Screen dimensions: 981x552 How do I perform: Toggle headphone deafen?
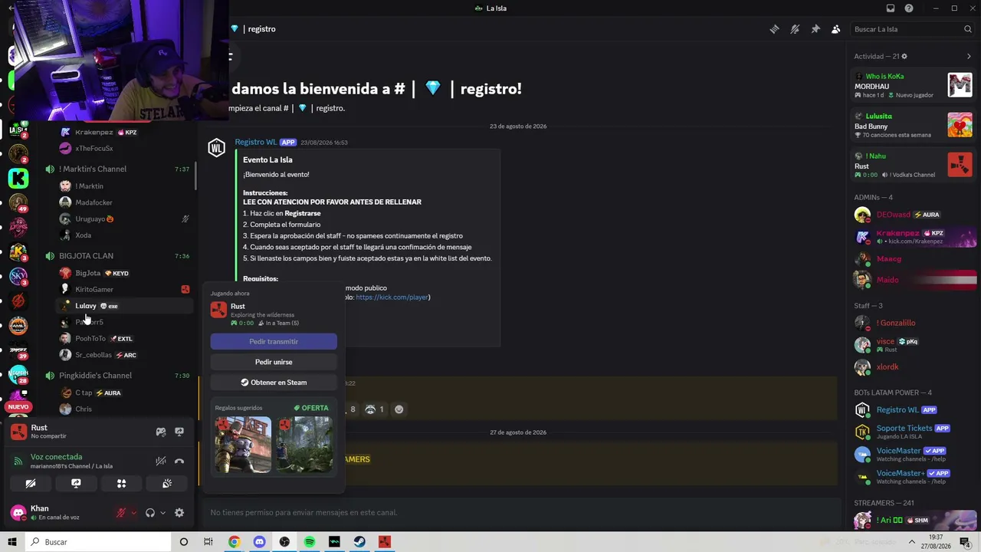point(150,513)
